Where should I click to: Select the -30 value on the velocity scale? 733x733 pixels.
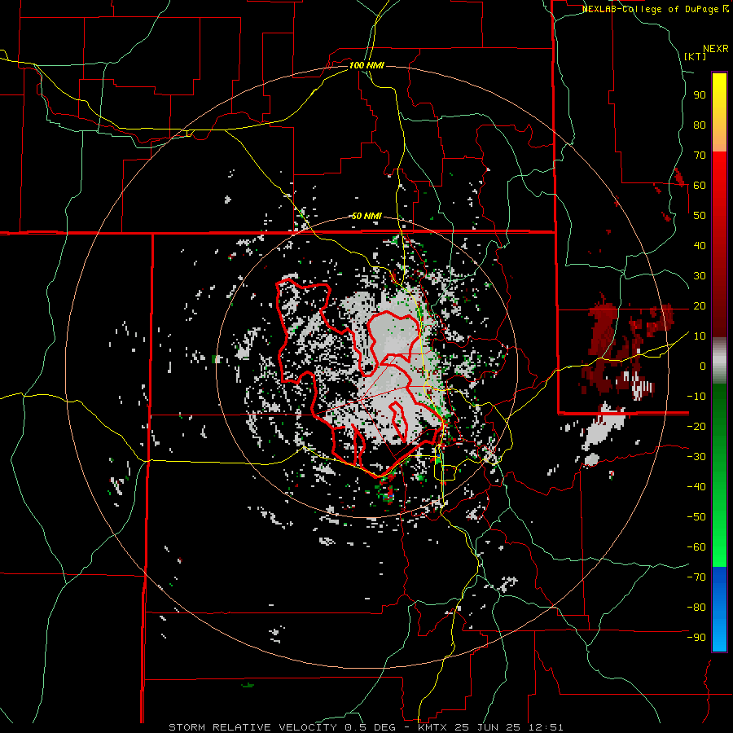coord(696,457)
